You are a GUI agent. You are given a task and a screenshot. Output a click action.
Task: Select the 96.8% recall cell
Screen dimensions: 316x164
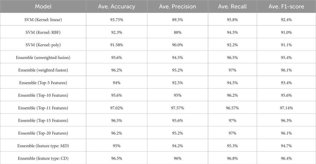[x=232, y=158]
